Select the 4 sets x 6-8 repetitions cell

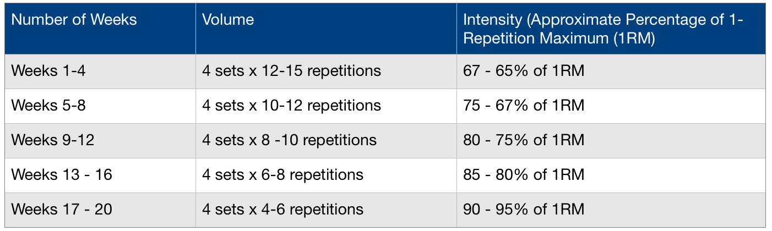(x=326, y=175)
